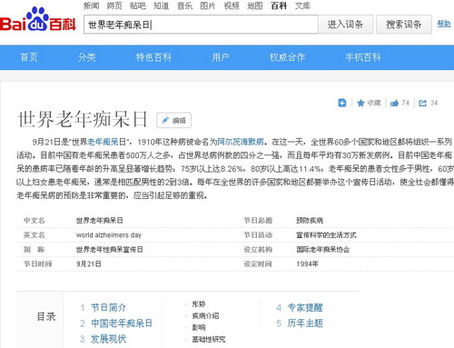Open 音乐 in the top links
454x348 pixels.
(184, 5)
